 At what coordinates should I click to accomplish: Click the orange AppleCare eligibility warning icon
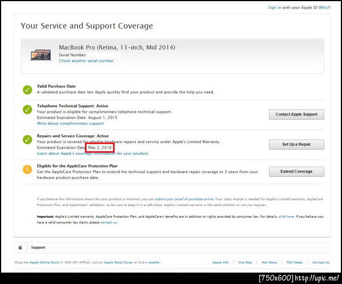pyautogui.click(x=27, y=169)
